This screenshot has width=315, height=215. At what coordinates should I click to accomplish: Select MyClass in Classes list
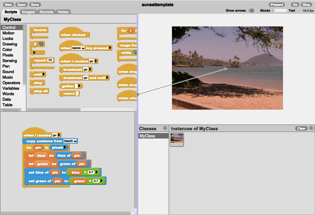click(x=154, y=136)
